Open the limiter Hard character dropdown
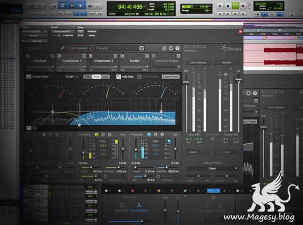Viewport: 303px width, 225px height. (x=231, y=152)
